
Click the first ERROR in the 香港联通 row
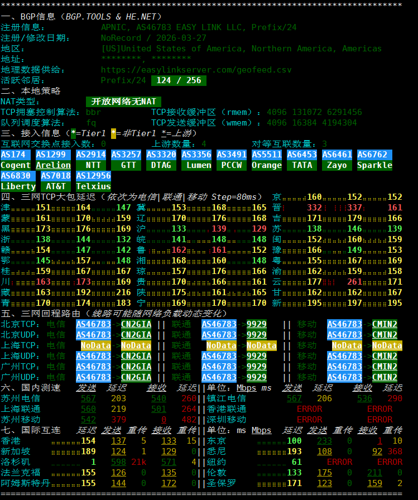pyautogui.click(x=309, y=409)
